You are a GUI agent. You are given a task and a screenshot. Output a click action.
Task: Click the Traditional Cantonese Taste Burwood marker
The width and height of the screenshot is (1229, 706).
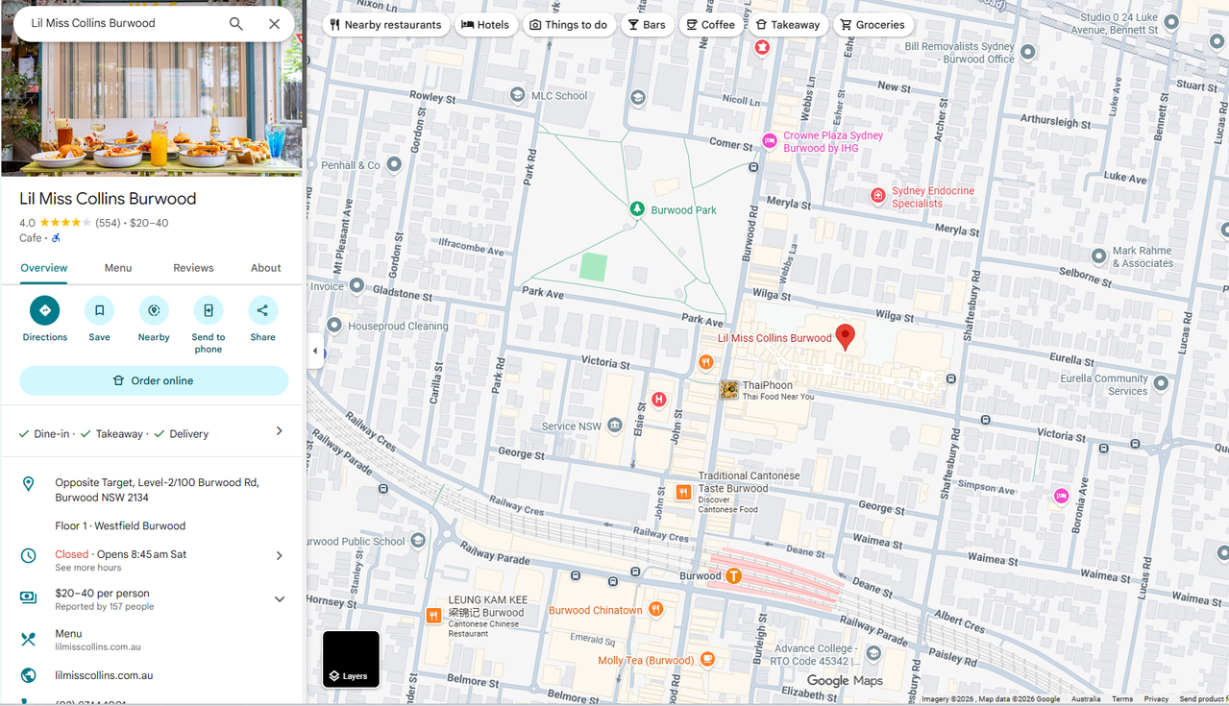pos(683,492)
